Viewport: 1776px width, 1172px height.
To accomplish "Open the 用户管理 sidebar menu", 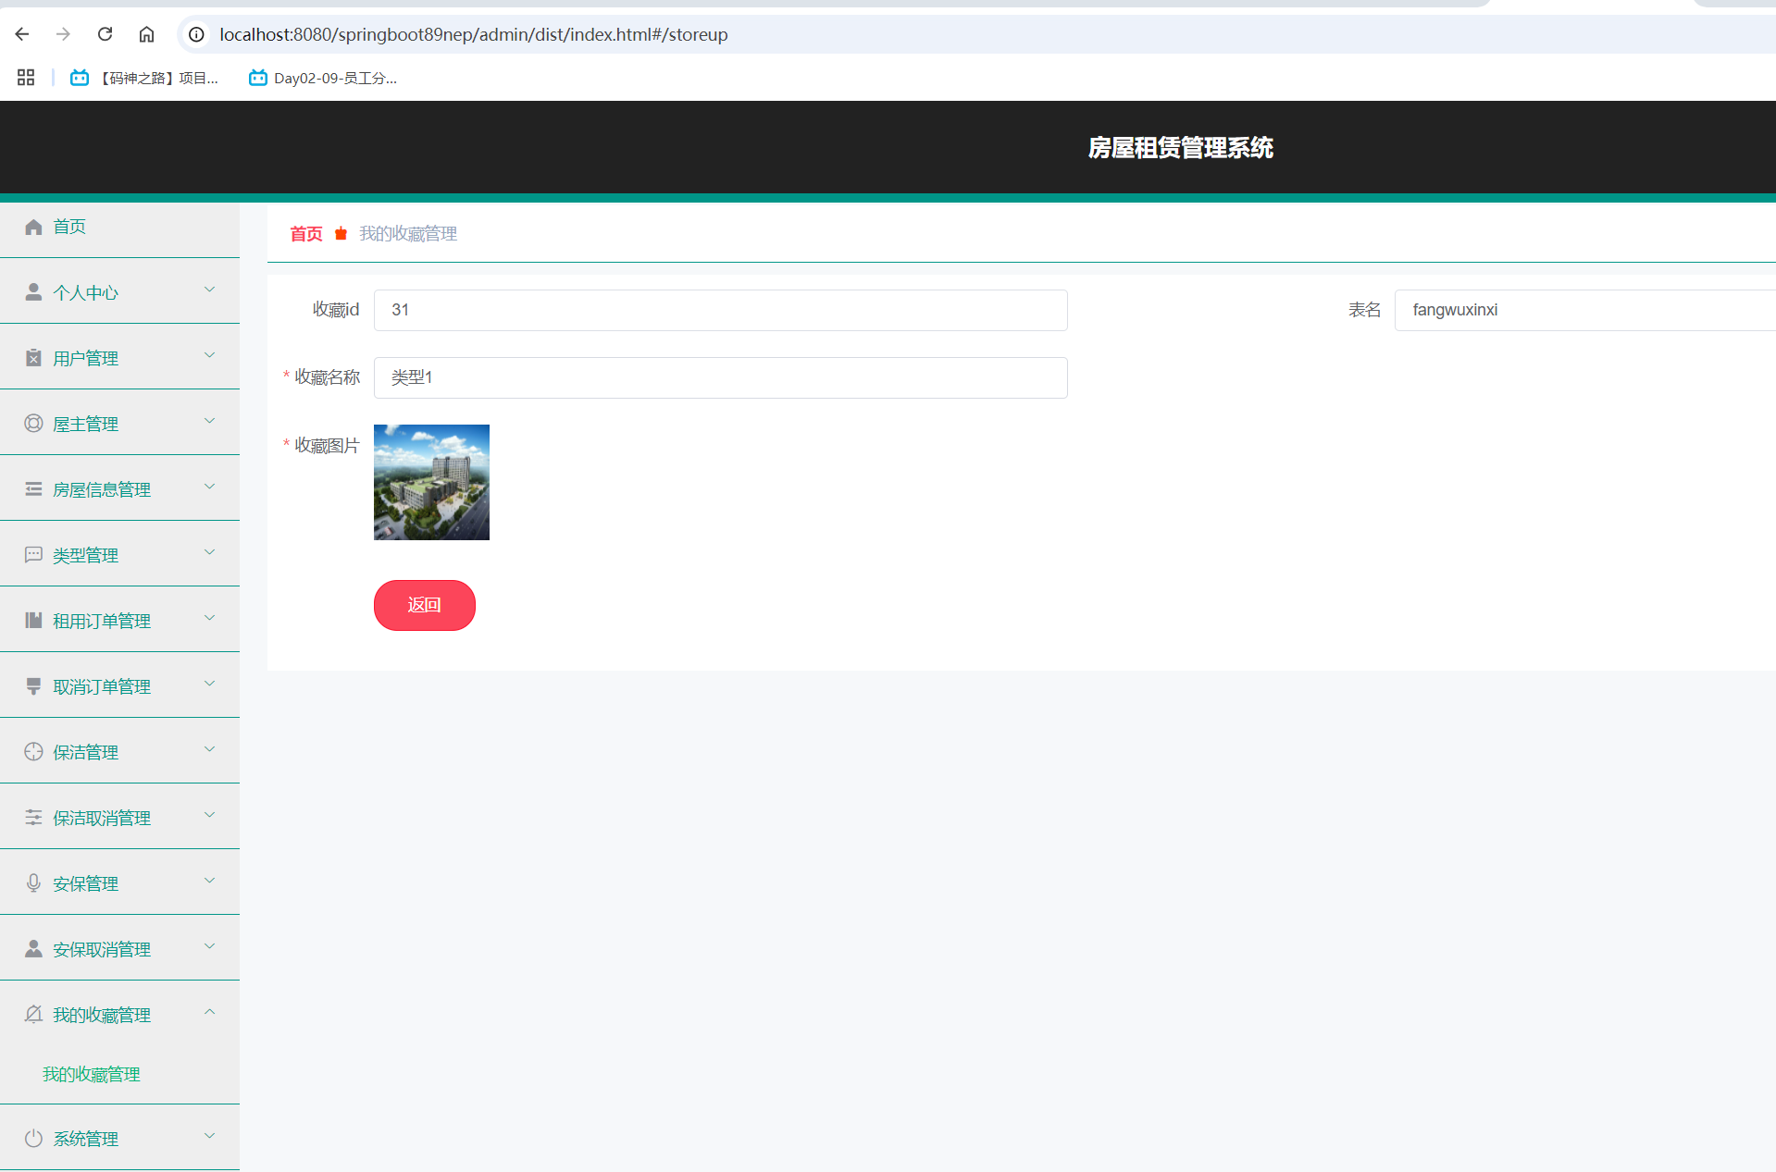I will pyautogui.click(x=85, y=358).
